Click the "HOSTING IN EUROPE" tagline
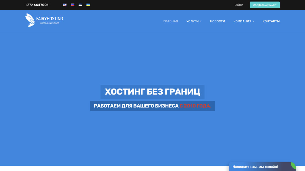Viewport: 305px width, 171px height. pyautogui.click(x=49, y=23)
